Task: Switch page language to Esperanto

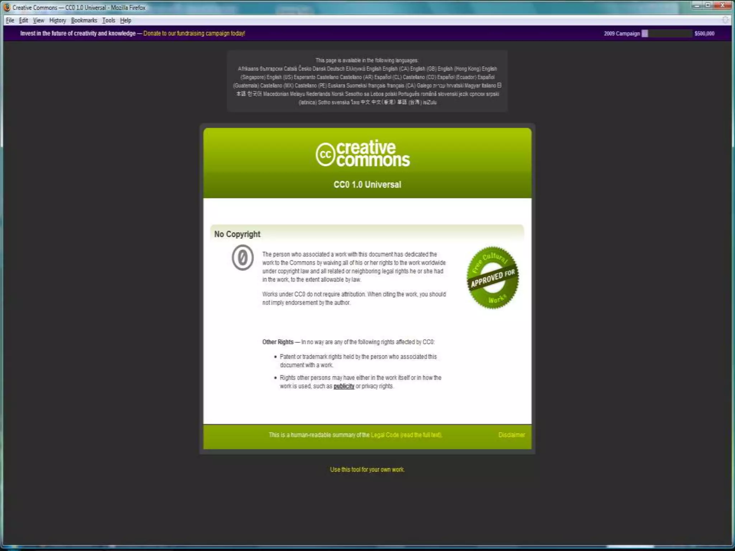Action: point(305,77)
